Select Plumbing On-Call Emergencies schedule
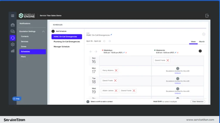Image resolution: width=220 pixels, height=123 pixels. coord(67,42)
